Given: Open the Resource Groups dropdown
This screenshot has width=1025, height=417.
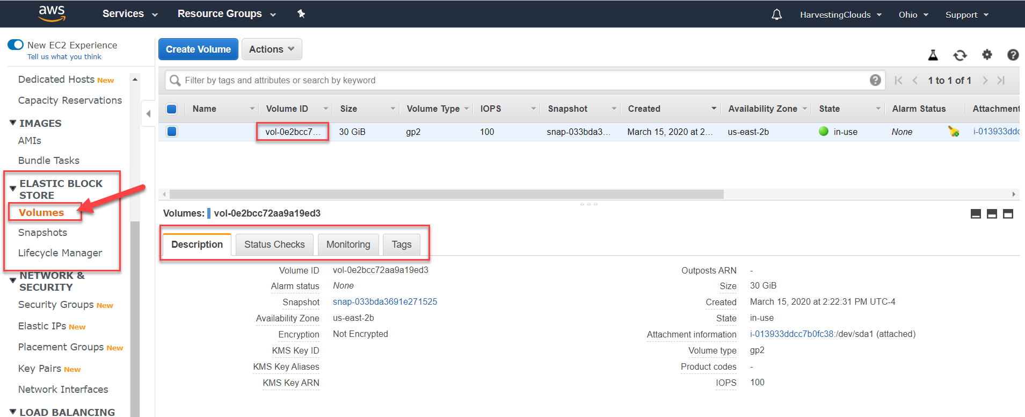Looking at the screenshot, I should tap(227, 14).
